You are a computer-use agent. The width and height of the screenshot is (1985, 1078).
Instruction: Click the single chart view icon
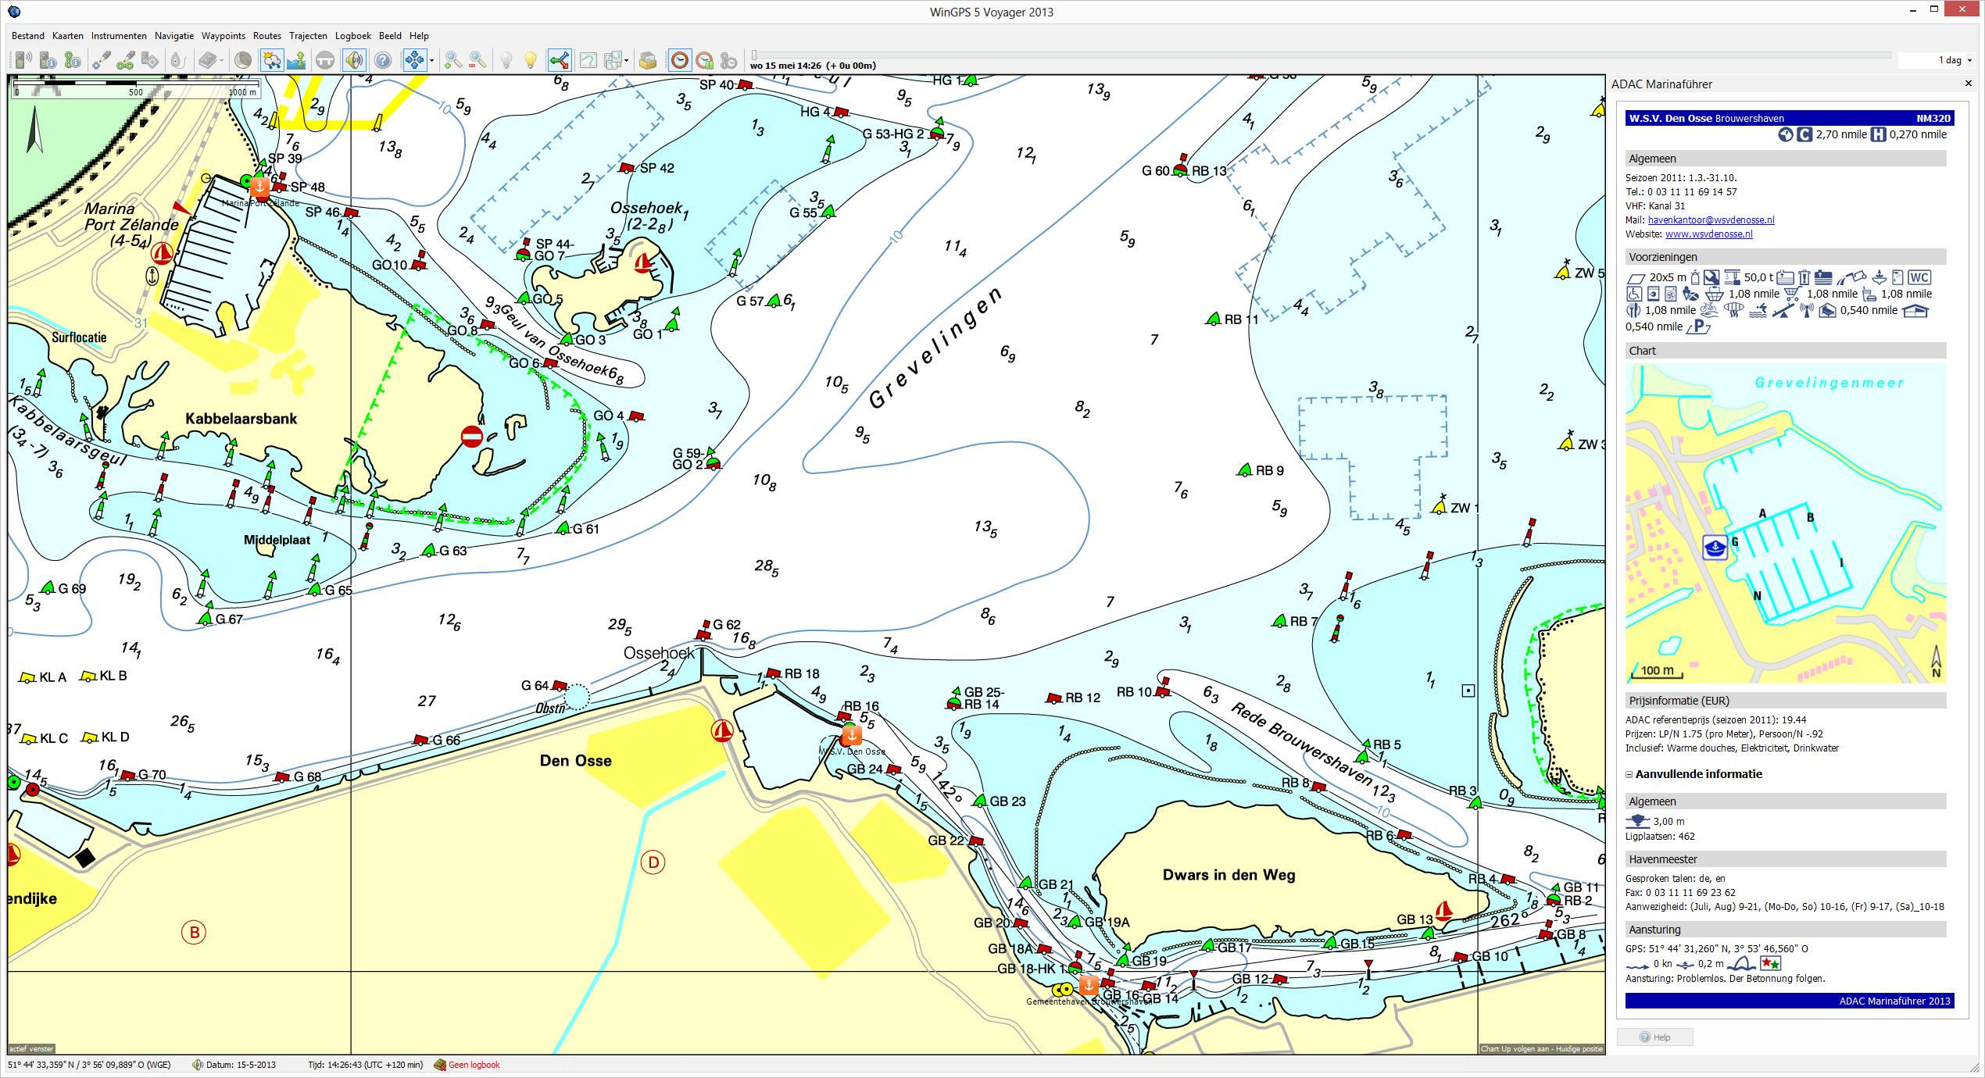tap(588, 60)
